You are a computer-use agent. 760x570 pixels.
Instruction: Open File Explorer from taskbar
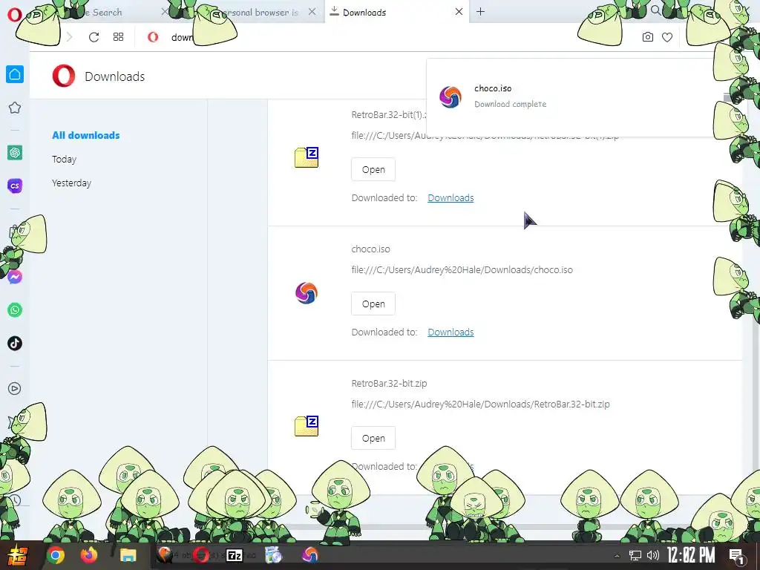pos(128,555)
